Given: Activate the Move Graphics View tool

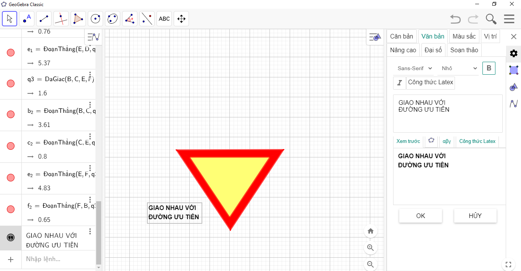Looking at the screenshot, I should (x=181, y=19).
